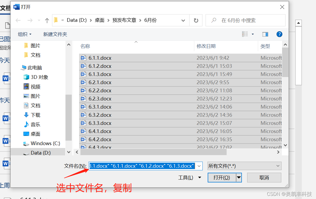The height and width of the screenshot is (199, 316).
Task: Click Data (D:) in address breadcrumb
Action: (77, 20)
